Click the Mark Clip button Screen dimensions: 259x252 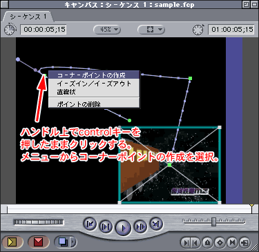click(232, 242)
